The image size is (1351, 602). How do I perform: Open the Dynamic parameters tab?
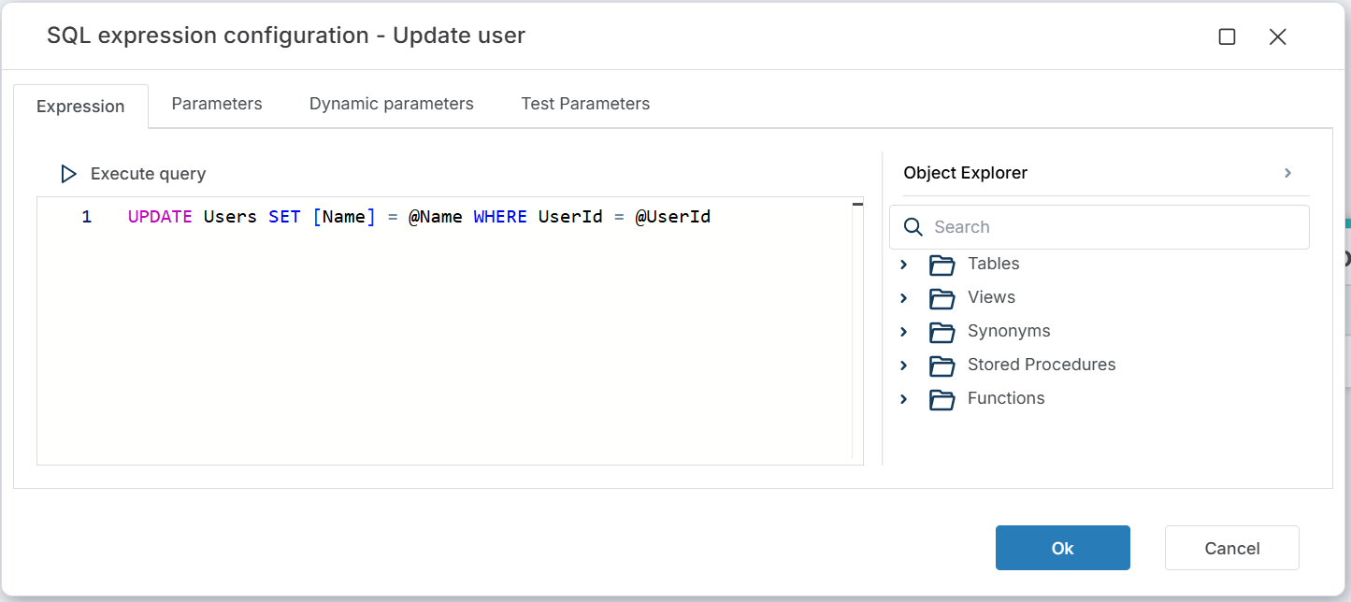(x=392, y=104)
